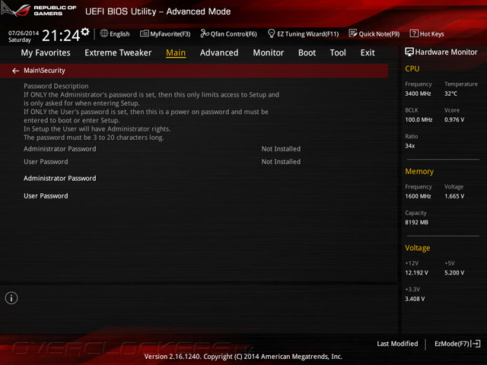The image size is (487, 365).
Task: Open the Tool tab
Action: (x=338, y=52)
